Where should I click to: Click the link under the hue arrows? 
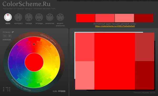tap(7, 40)
